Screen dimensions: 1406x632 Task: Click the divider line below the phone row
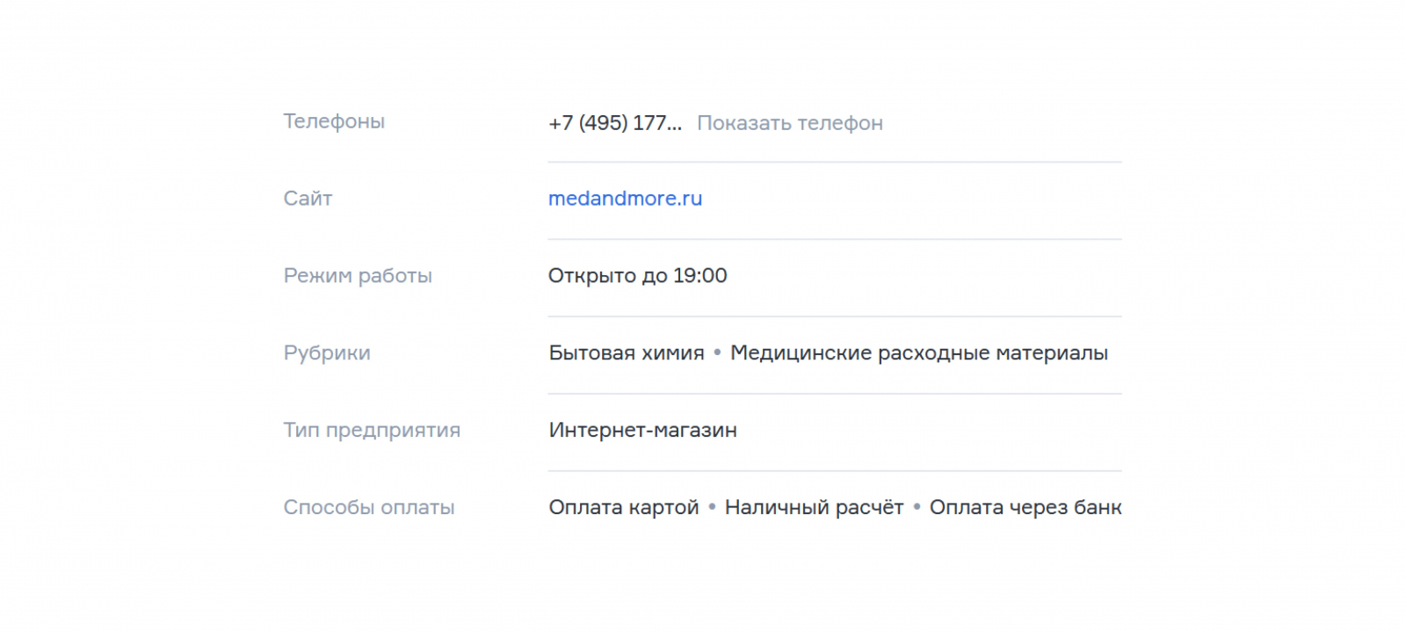point(835,162)
